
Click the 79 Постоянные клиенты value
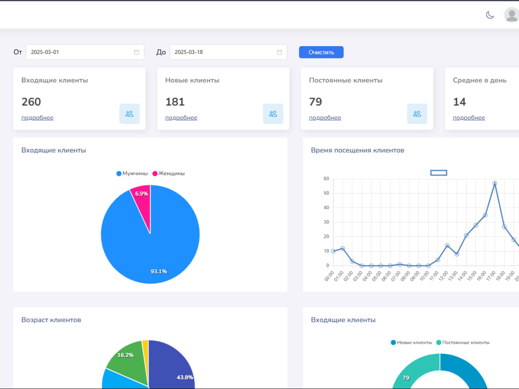tap(316, 102)
